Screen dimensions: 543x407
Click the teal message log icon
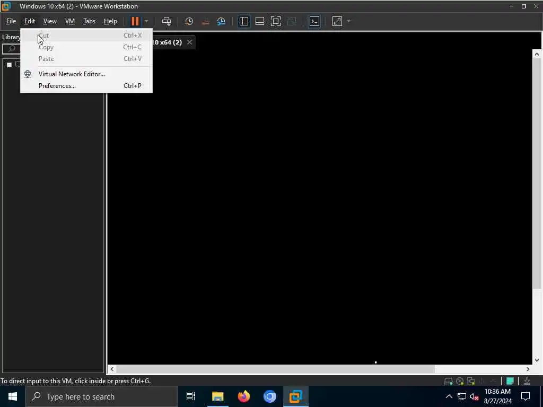510,382
